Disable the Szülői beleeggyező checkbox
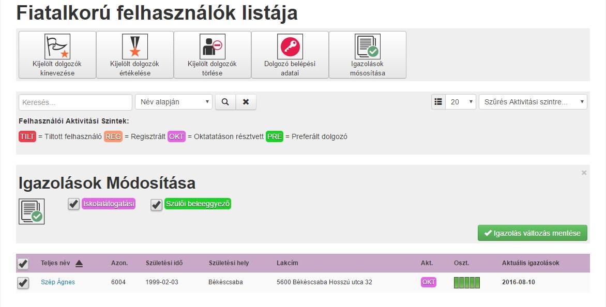 156,205
